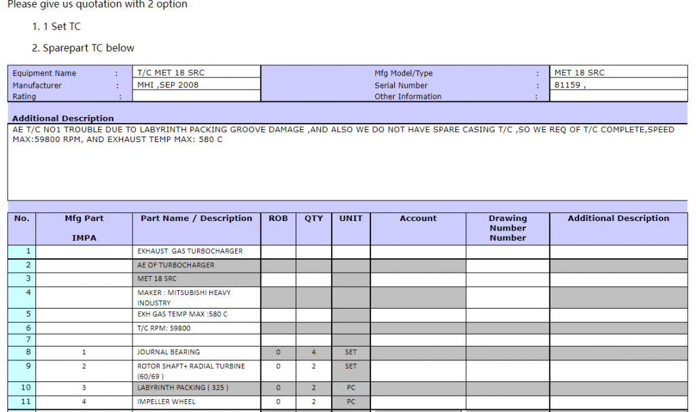Image resolution: width=696 pixels, height=412 pixels.
Task: Select the serial number value '81159'
Action: (568, 85)
